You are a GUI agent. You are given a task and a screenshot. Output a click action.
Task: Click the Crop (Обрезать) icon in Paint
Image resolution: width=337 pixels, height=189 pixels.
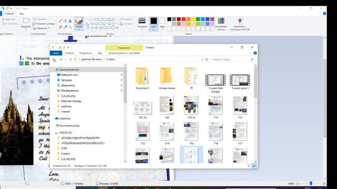click(34, 19)
